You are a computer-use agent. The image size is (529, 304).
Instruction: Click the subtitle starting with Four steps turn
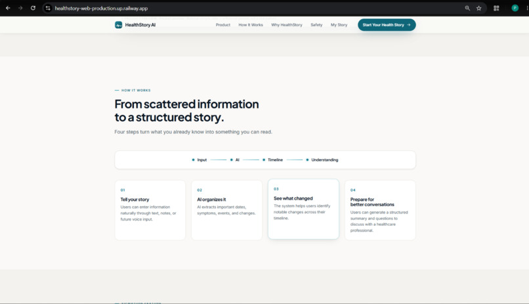tap(193, 132)
